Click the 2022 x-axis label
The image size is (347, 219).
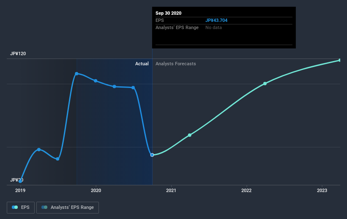click(246, 190)
